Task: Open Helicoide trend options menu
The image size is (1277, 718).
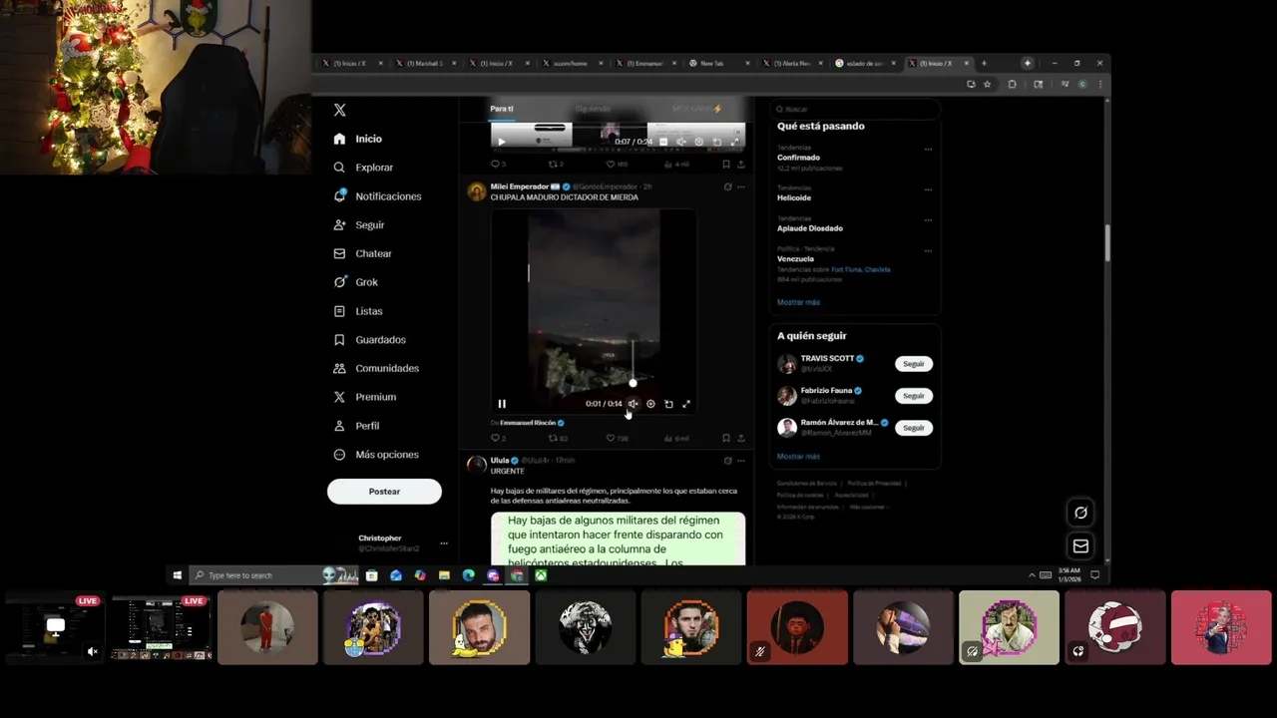Action: click(928, 189)
